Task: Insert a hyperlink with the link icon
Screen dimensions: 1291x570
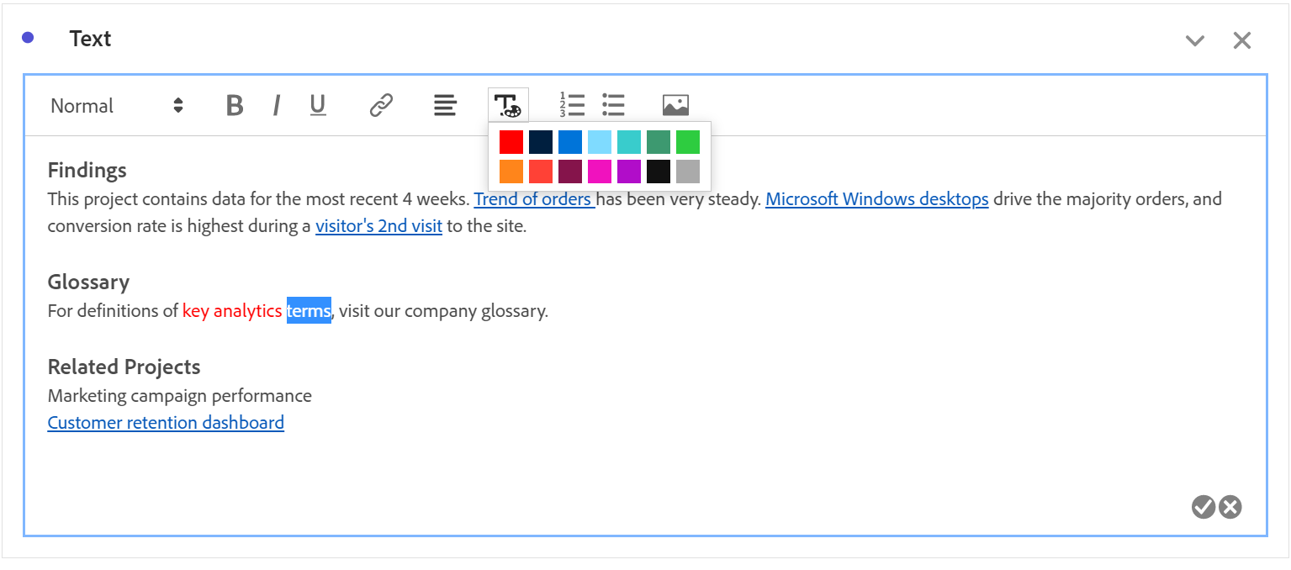Action: click(x=381, y=106)
